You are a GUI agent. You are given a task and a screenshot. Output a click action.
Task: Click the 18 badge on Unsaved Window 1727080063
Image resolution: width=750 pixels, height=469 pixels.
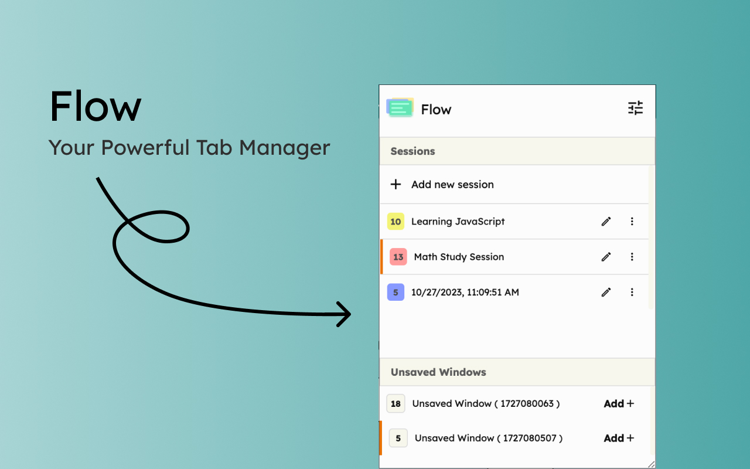coord(396,403)
